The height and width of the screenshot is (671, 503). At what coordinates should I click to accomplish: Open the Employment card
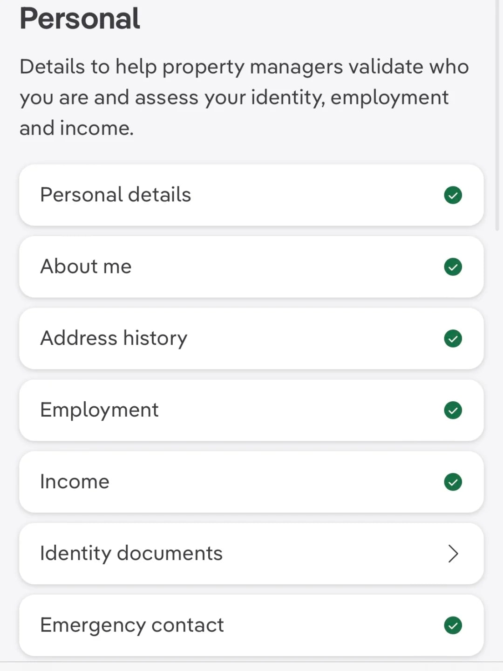pos(251,411)
